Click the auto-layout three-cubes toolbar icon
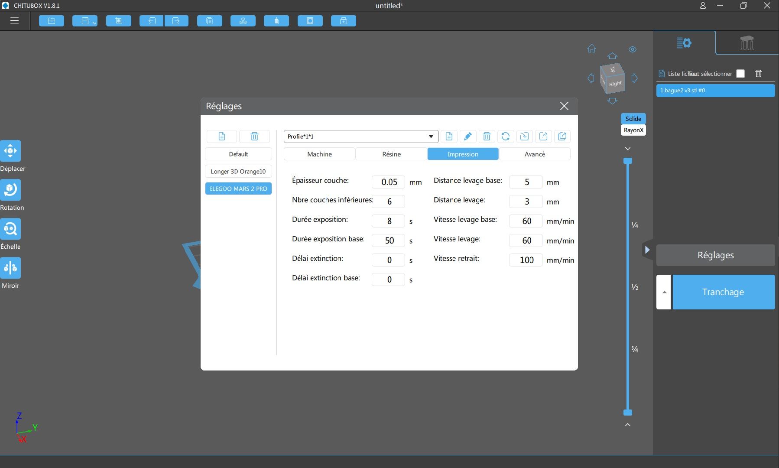Screen dimensions: 779x468 tap(243, 21)
